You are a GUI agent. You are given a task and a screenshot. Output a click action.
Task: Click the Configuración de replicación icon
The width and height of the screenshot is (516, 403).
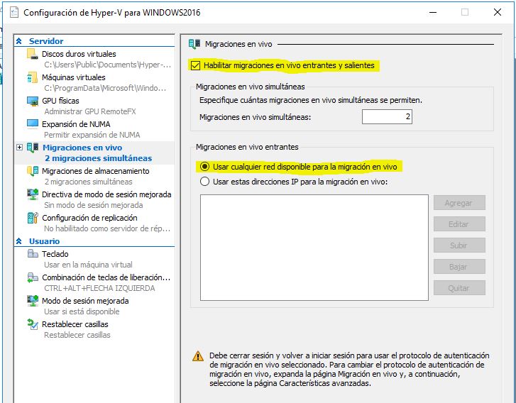[32, 218]
